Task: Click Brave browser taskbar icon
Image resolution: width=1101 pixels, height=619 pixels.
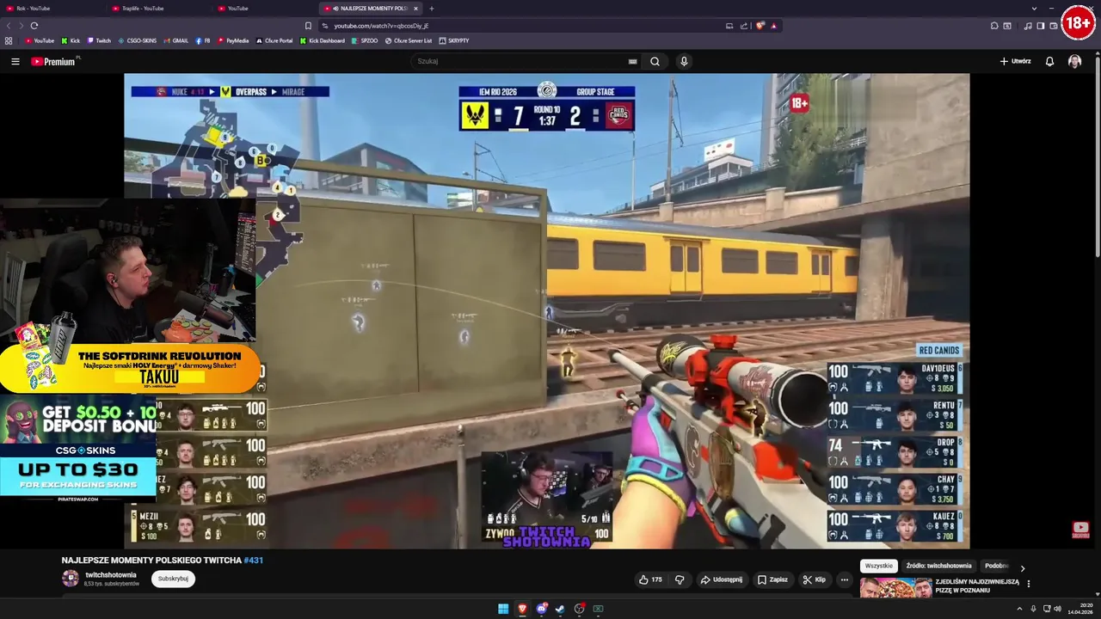Action: coord(522,609)
